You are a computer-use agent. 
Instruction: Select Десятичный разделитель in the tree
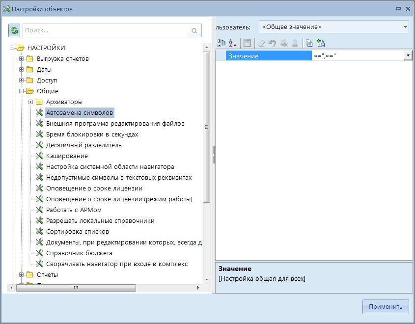[83, 145]
